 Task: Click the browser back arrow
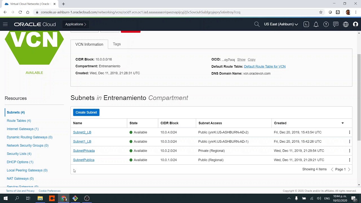pos(5,12)
